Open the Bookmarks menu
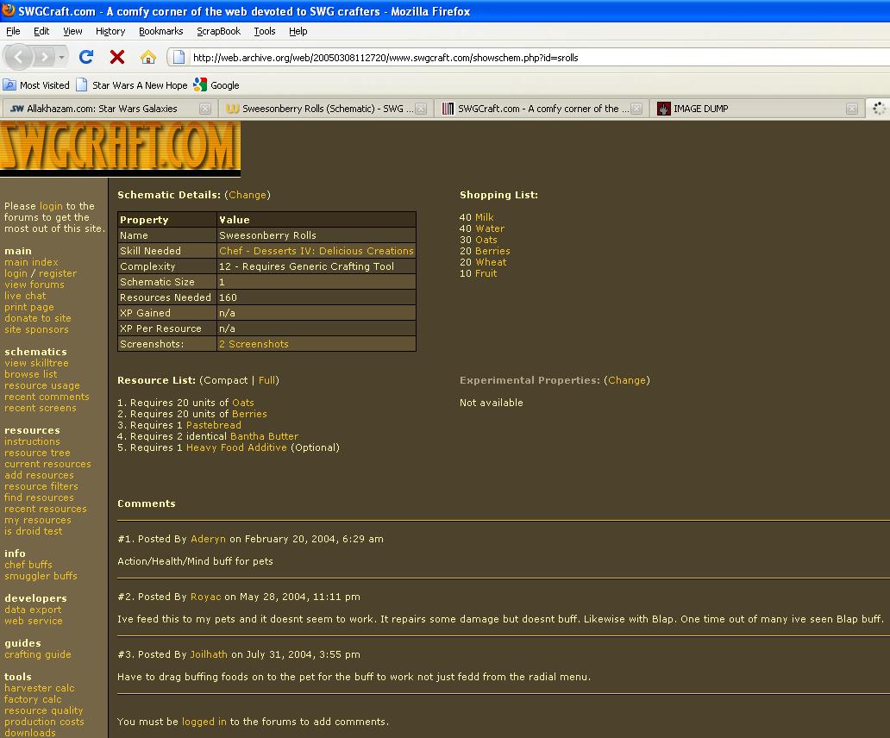The width and height of the screenshot is (890, 738). (x=160, y=31)
